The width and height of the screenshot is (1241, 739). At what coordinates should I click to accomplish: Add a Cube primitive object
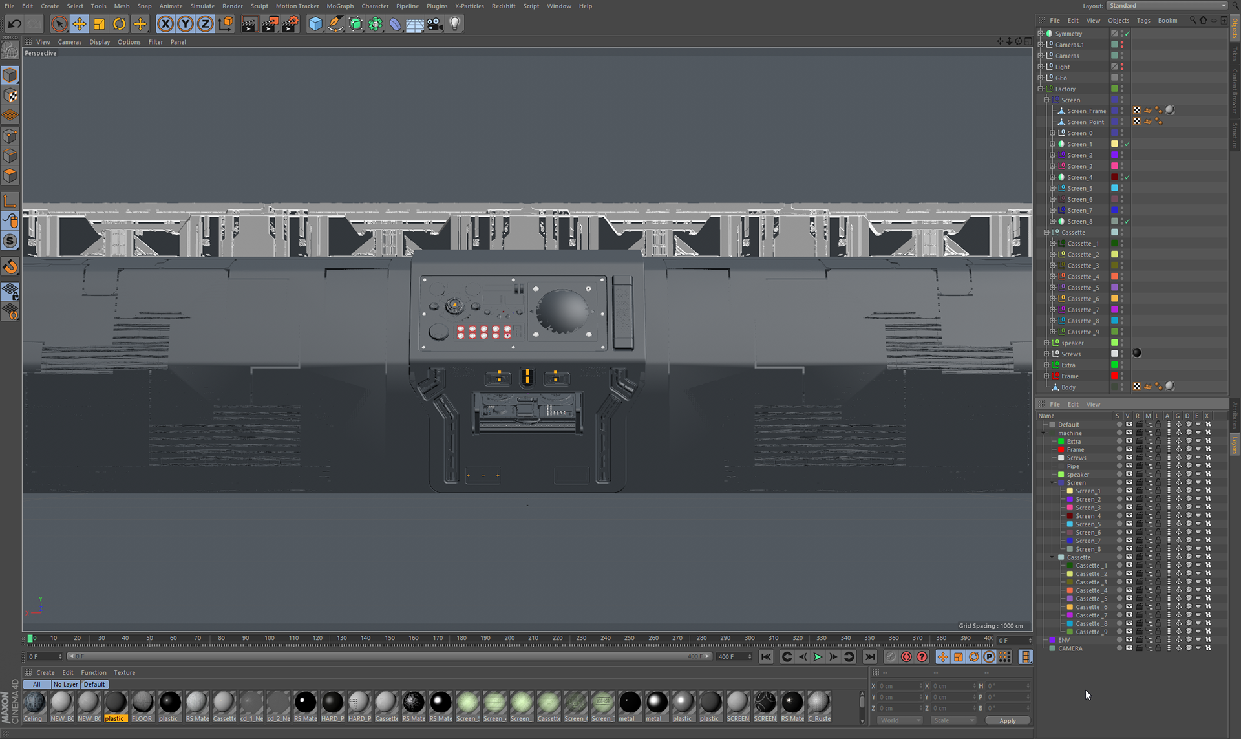(315, 24)
